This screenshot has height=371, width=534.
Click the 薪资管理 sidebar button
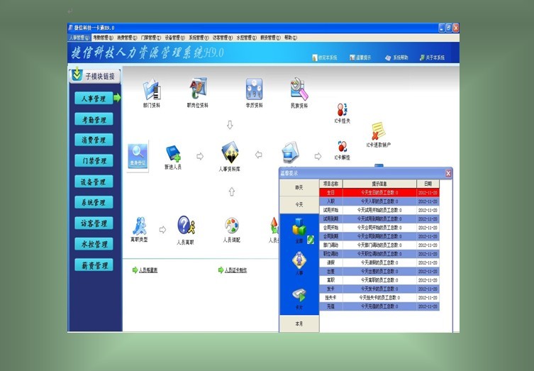(x=94, y=265)
